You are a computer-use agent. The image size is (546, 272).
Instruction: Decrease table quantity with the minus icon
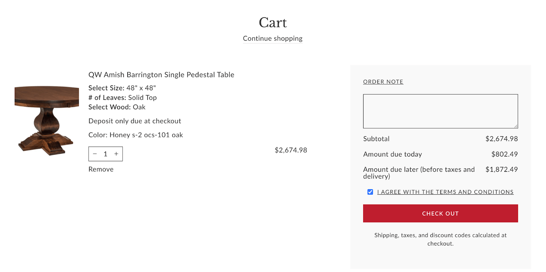95,154
